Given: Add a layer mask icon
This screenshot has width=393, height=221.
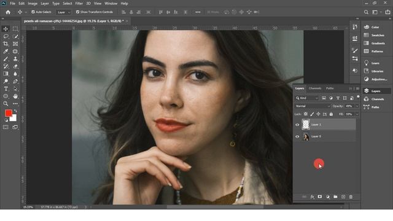Looking at the screenshot, I should tap(320, 197).
